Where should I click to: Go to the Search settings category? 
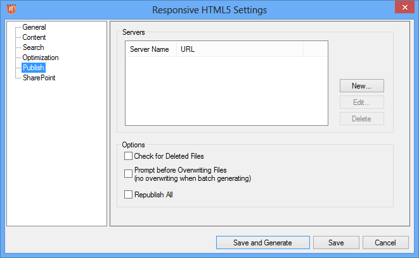point(33,47)
